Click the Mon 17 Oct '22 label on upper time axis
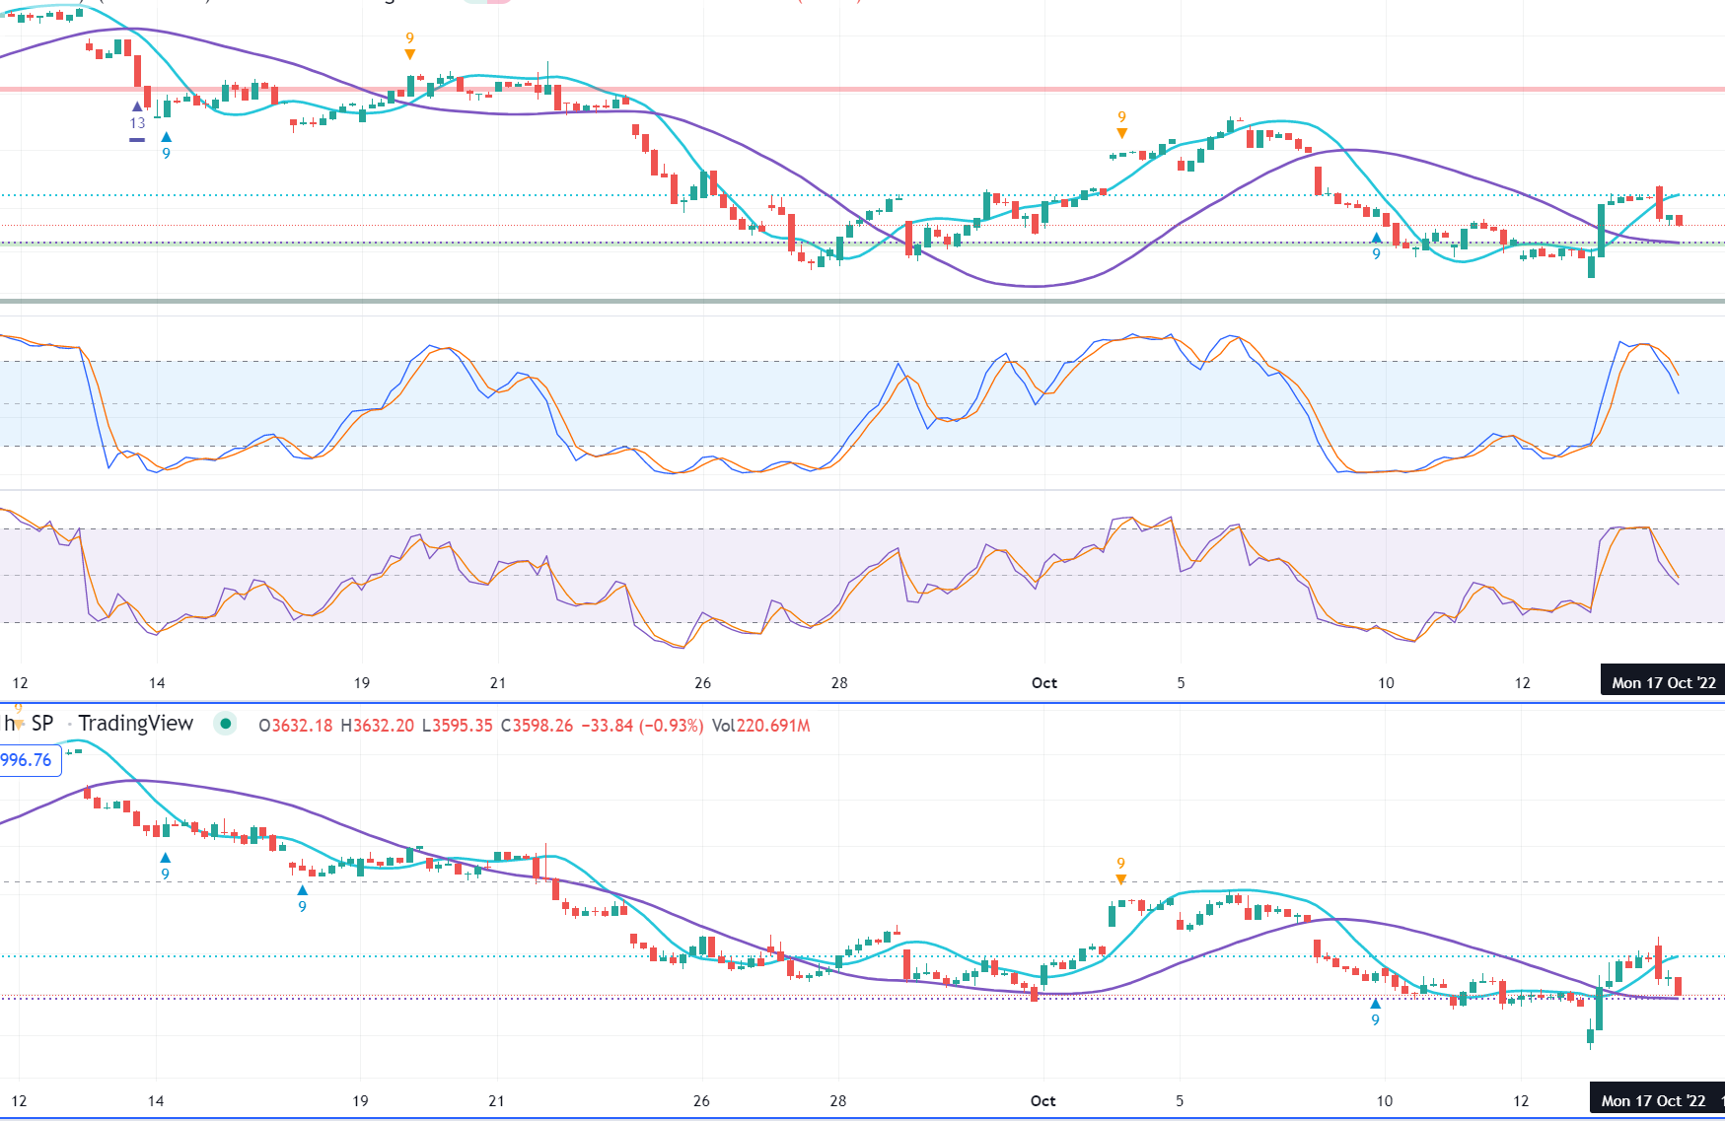 coord(1663,682)
